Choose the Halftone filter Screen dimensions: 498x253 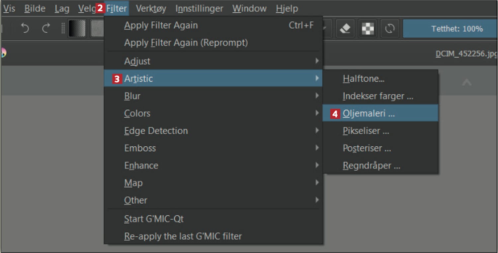pos(380,79)
